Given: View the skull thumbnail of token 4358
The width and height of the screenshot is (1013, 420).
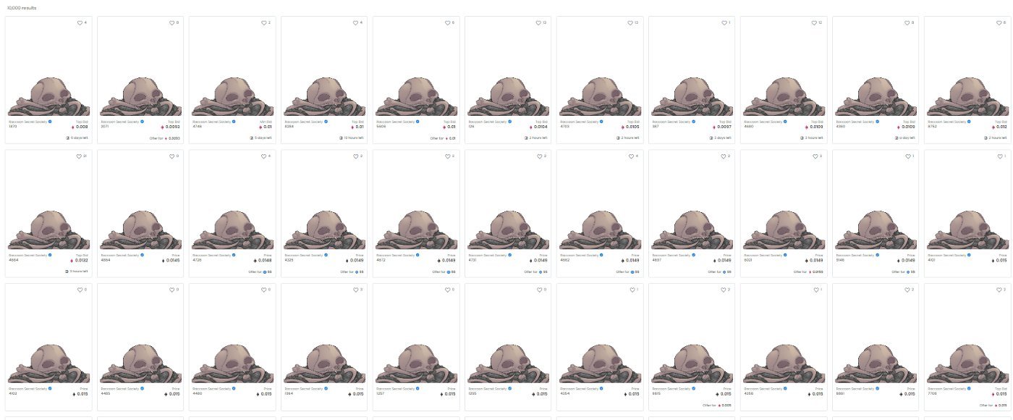Looking at the screenshot, I should click(784, 364).
